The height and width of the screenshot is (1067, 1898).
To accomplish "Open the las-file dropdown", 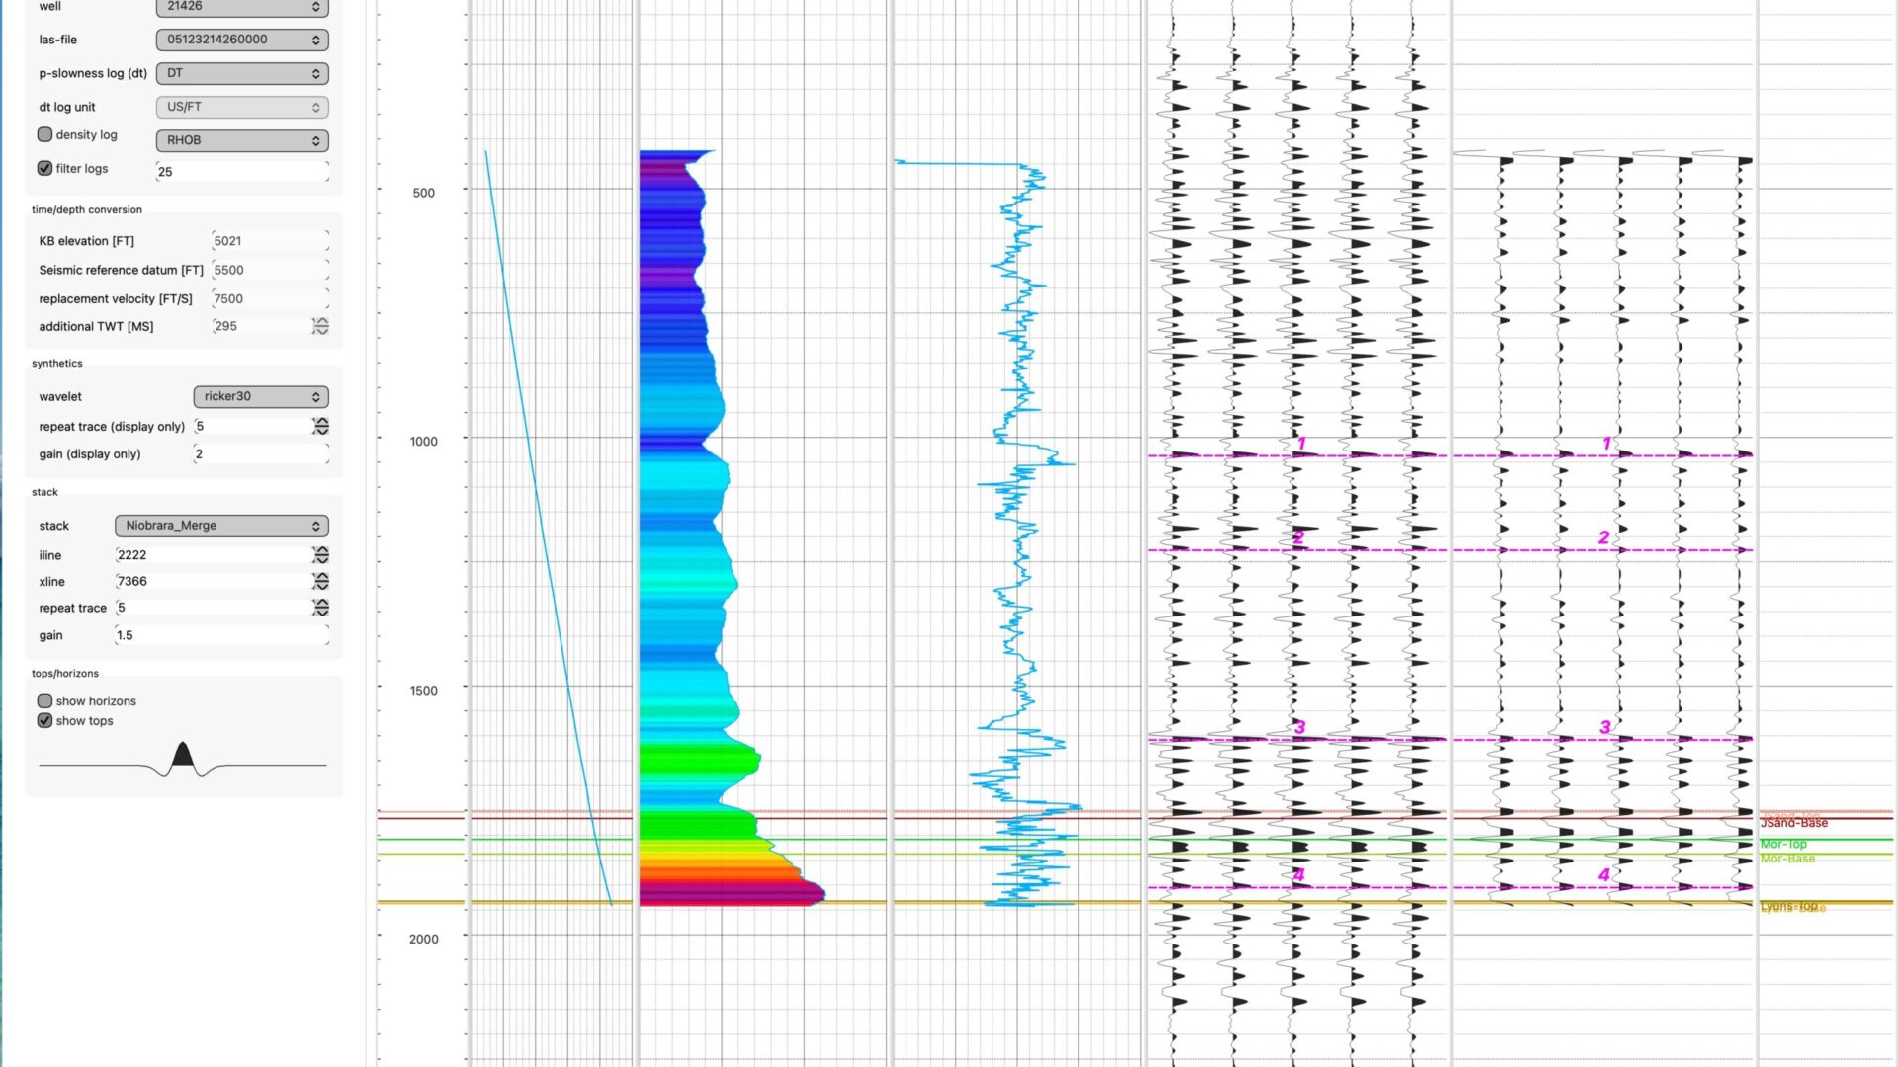I will coord(242,40).
